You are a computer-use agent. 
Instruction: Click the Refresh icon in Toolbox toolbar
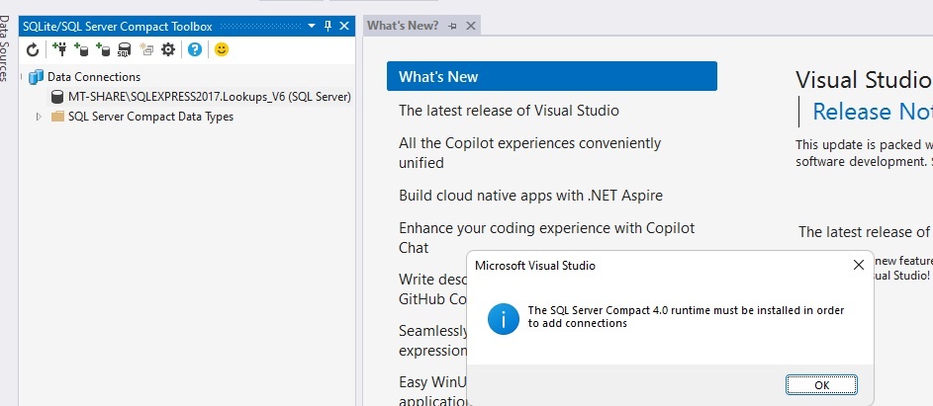[33, 49]
